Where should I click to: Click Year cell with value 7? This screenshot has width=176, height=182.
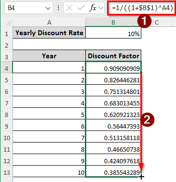[49, 137]
